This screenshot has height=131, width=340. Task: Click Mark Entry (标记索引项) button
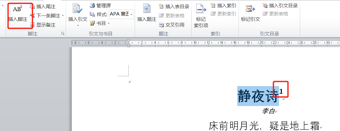click(201, 16)
